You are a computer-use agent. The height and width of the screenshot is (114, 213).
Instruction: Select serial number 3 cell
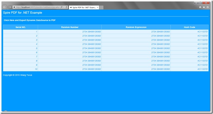21,40
